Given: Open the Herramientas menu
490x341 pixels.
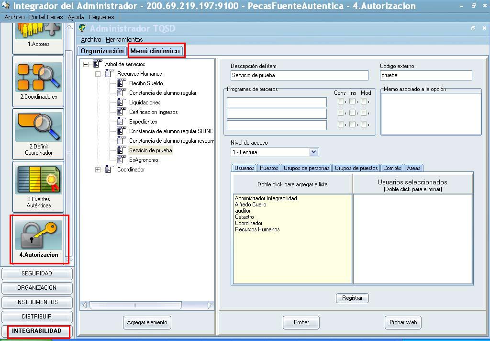Looking at the screenshot, I should tap(124, 40).
